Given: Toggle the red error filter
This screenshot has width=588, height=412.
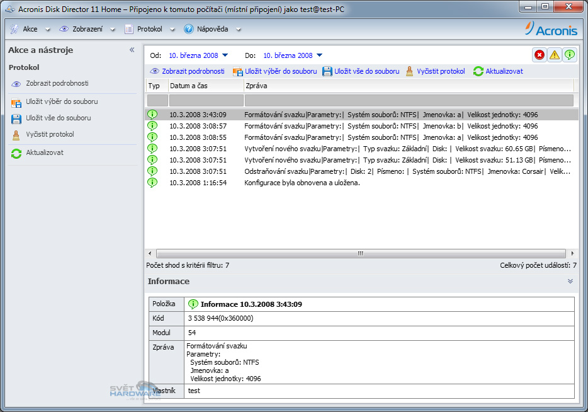Looking at the screenshot, I should (539, 55).
